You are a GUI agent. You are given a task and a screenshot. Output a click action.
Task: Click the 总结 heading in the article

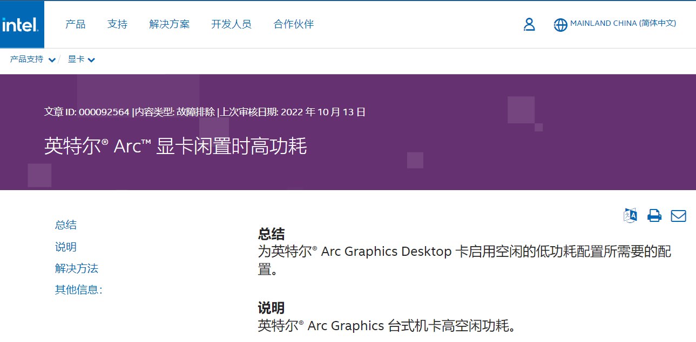click(x=271, y=234)
